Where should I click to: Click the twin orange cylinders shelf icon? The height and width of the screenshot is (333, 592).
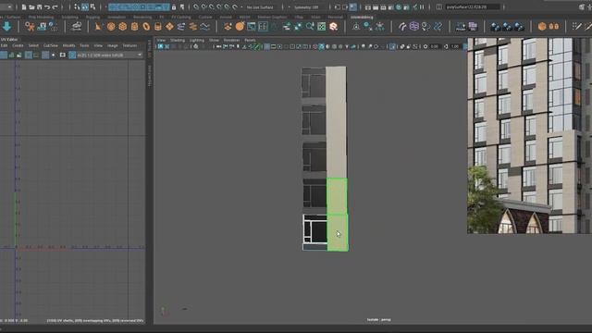click(554, 26)
